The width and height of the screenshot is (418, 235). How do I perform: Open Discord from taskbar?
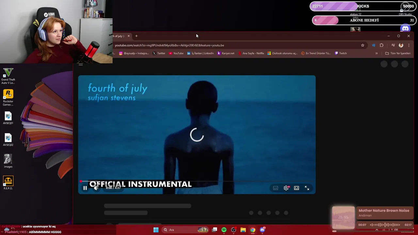point(262,230)
